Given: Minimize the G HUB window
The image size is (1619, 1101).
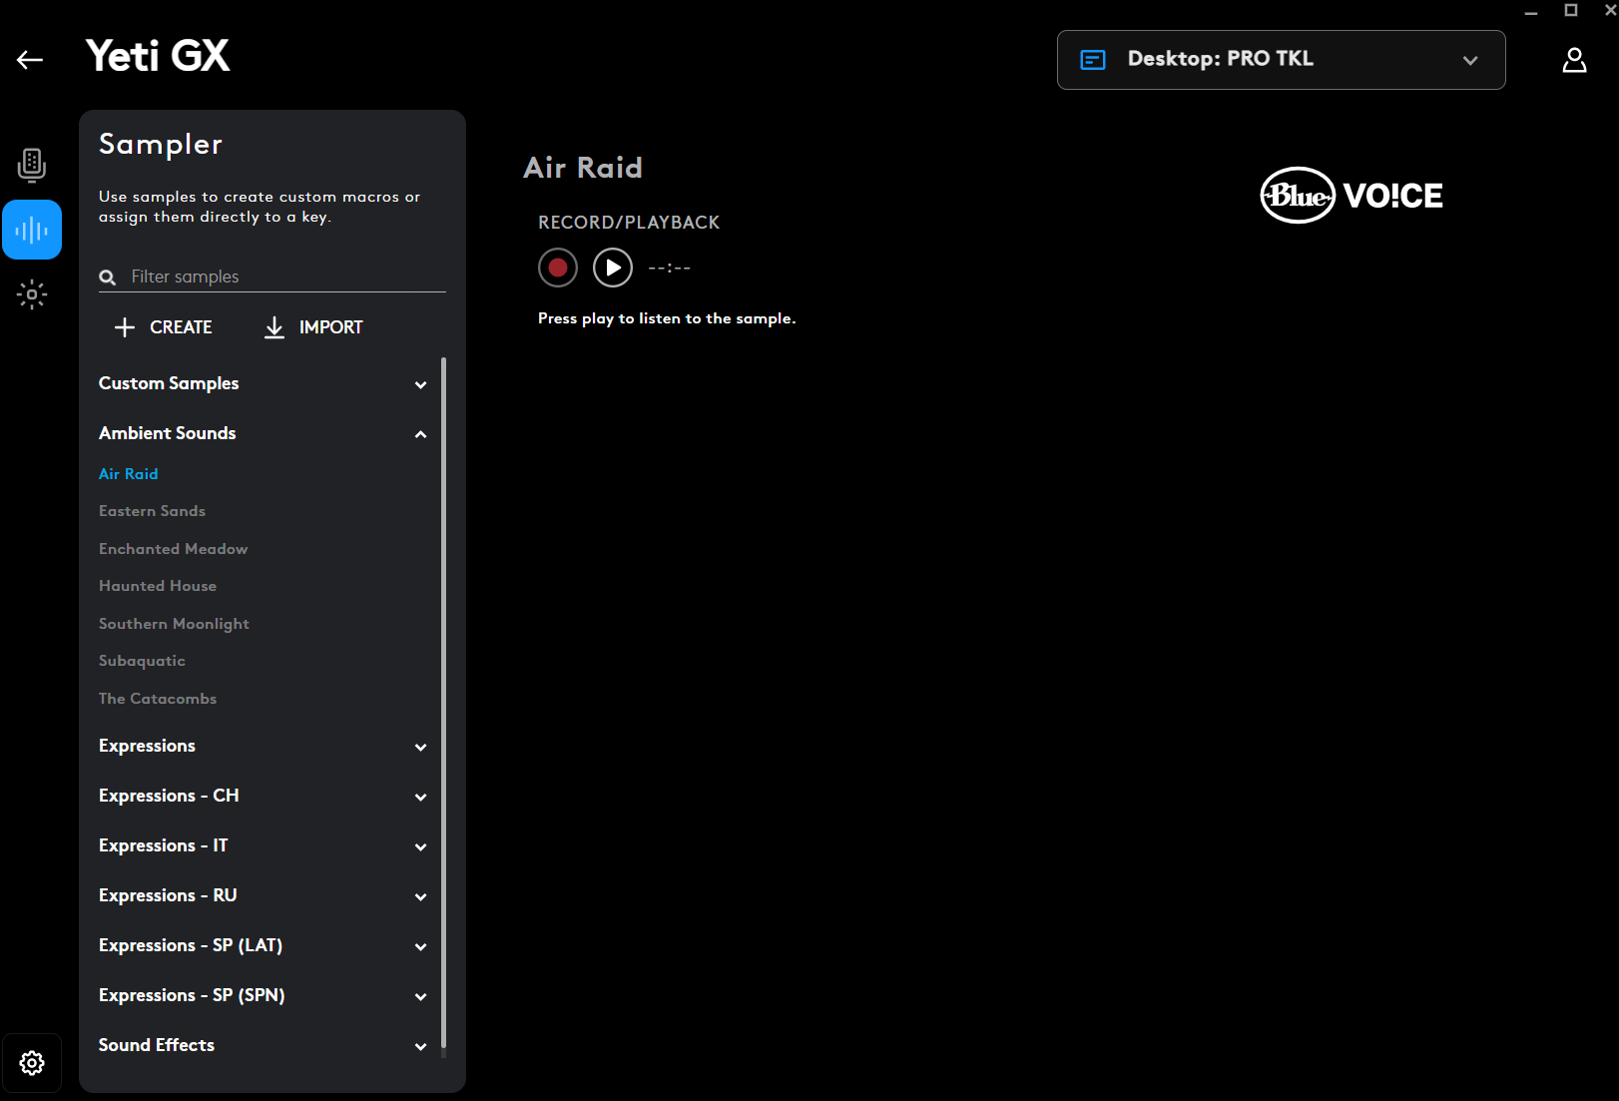Looking at the screenshot, I should click(1531, 11).
